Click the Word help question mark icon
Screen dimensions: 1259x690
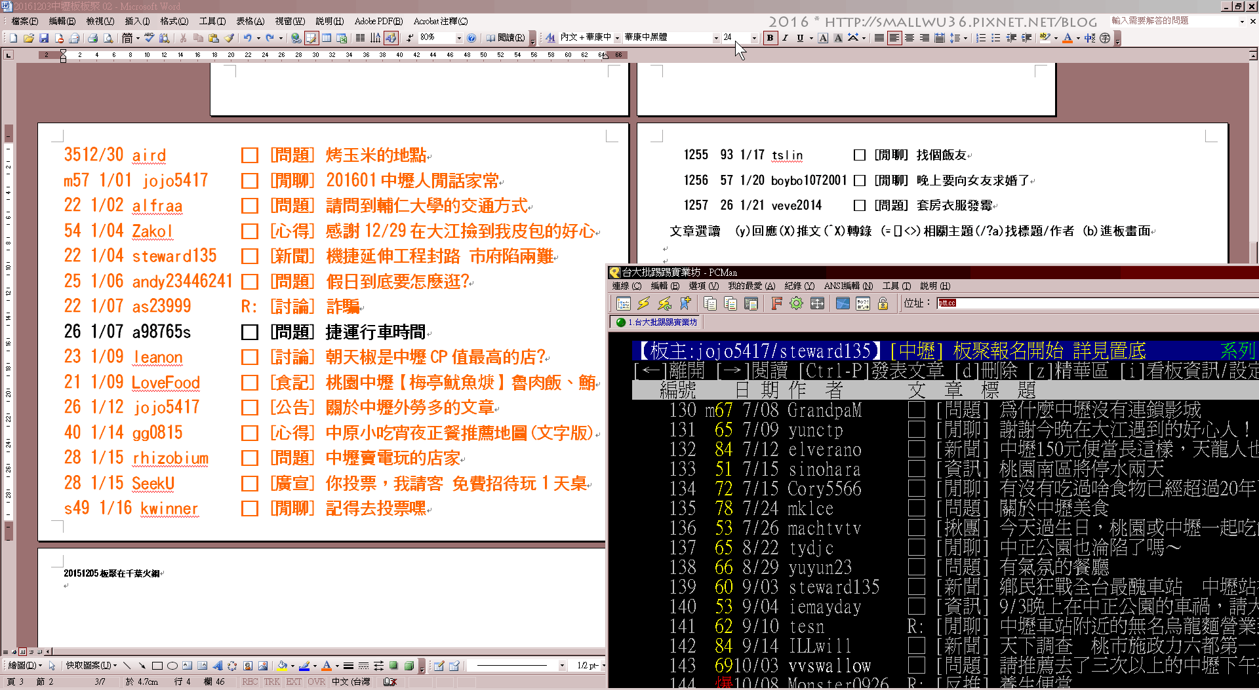click(x=471, y=38)
